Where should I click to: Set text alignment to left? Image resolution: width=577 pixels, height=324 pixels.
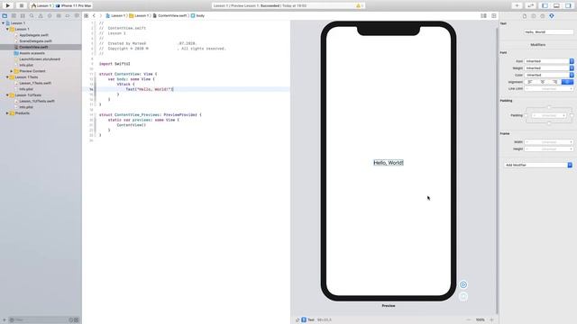pos(530,82)
